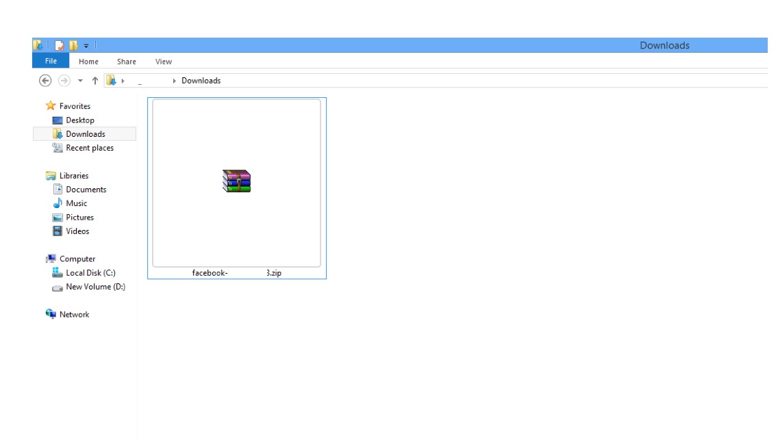Click the Downloads breadcrumb in address bar
Screen dimensions: 778x438
click(x=201, y=80)
